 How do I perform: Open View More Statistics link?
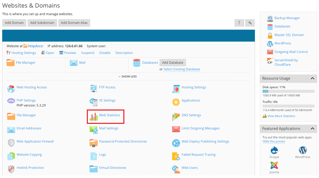[281, 116]
